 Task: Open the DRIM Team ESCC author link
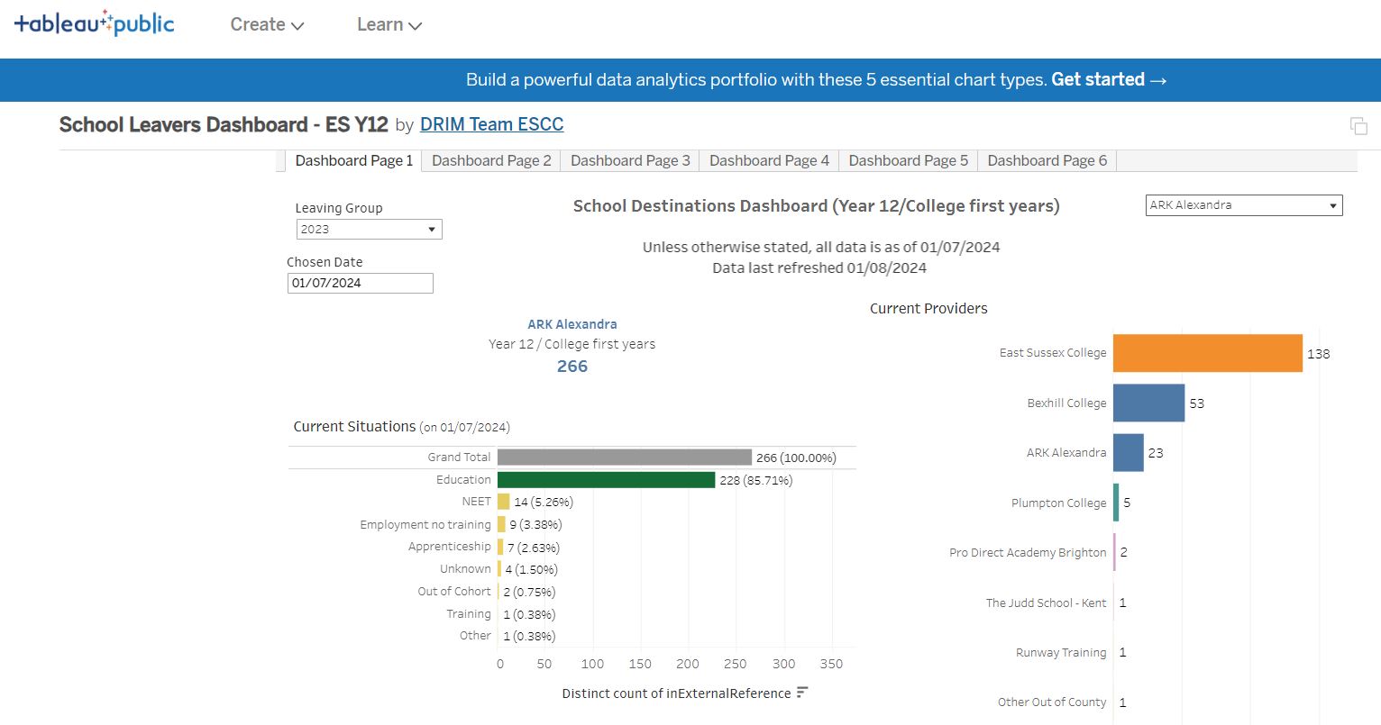pyautogui.click(x=491, y=124)
